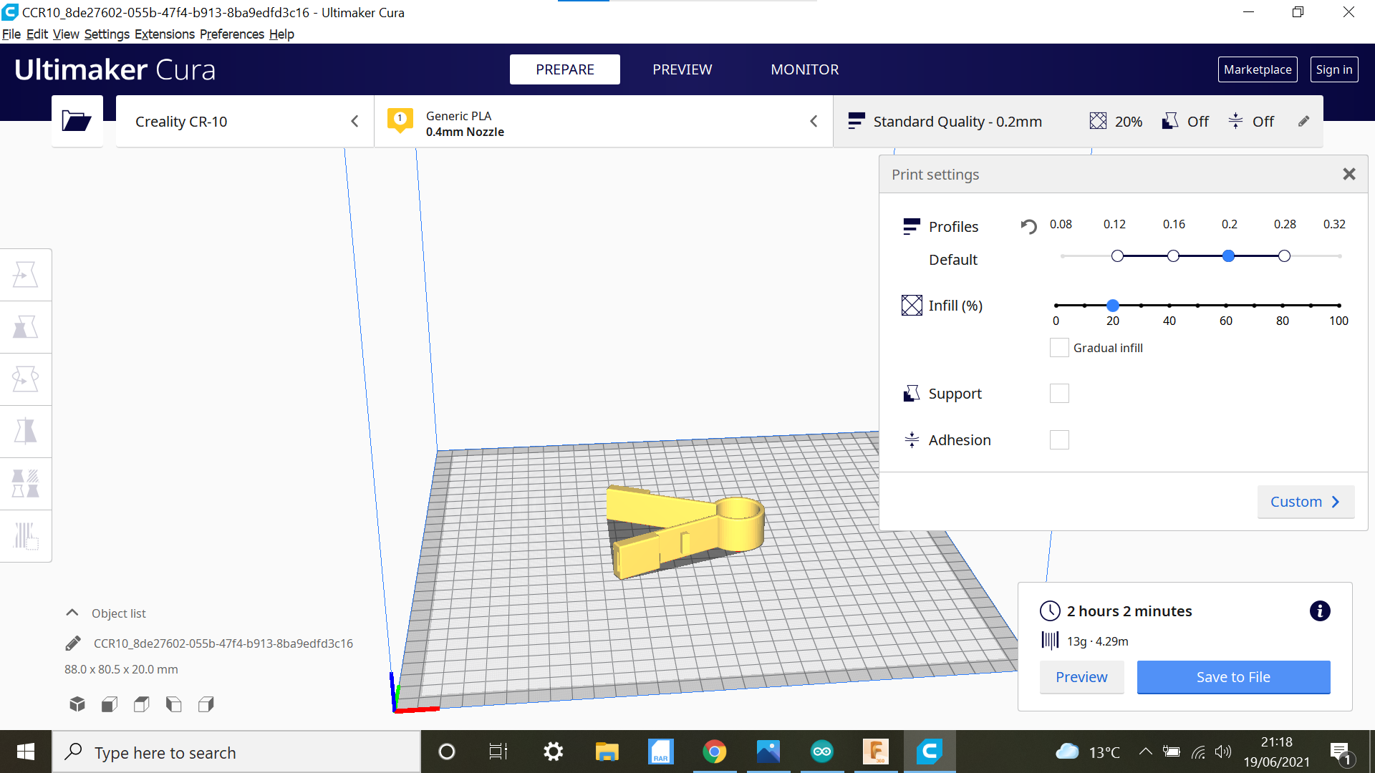Expand the Creality CR-10 printer selector
This screenshot has width=1375, height=773.
click(x=245, y=122)
